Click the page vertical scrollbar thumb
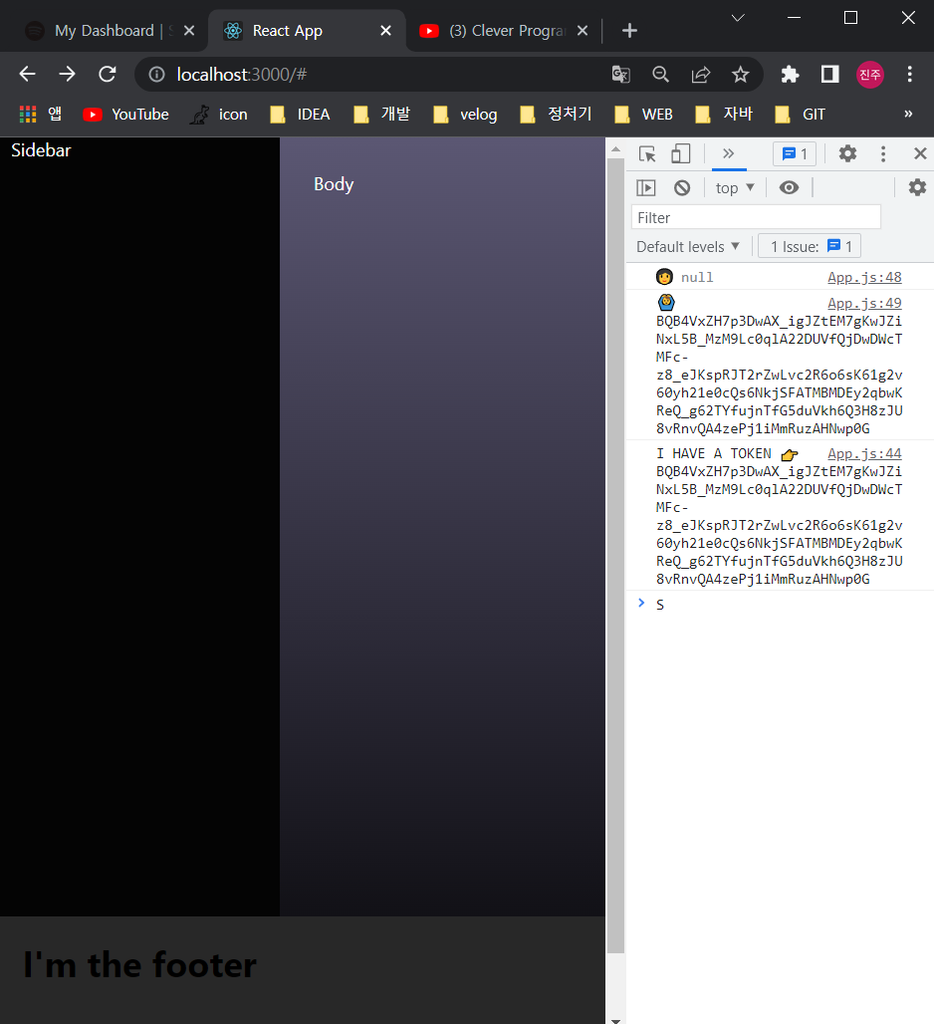934x1024 pixels. [x=615, y=555]
